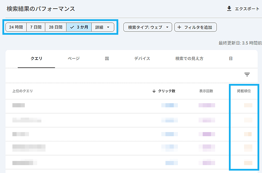Click the sort arrow beside クリック数

coord(154,91)
